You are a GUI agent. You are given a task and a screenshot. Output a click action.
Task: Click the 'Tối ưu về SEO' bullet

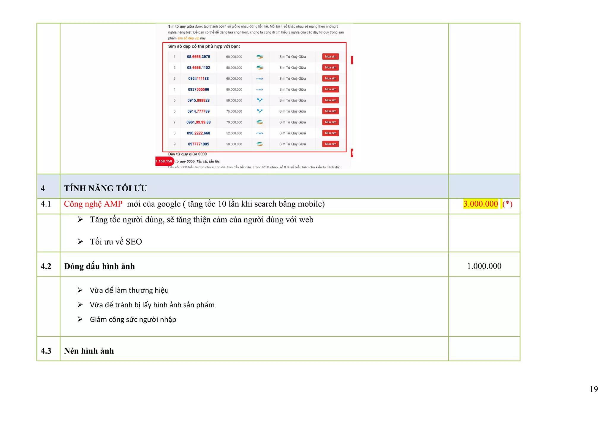point(116,242)
